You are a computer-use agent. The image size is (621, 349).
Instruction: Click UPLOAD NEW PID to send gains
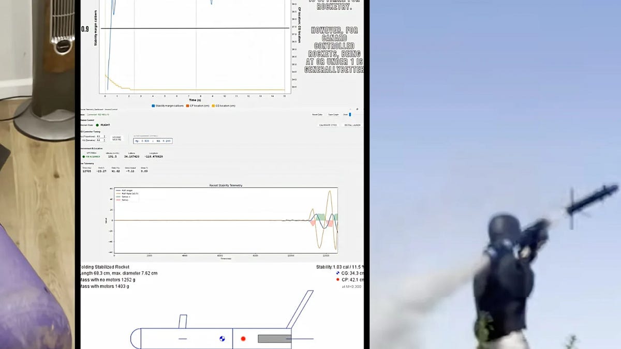[116, 138]
